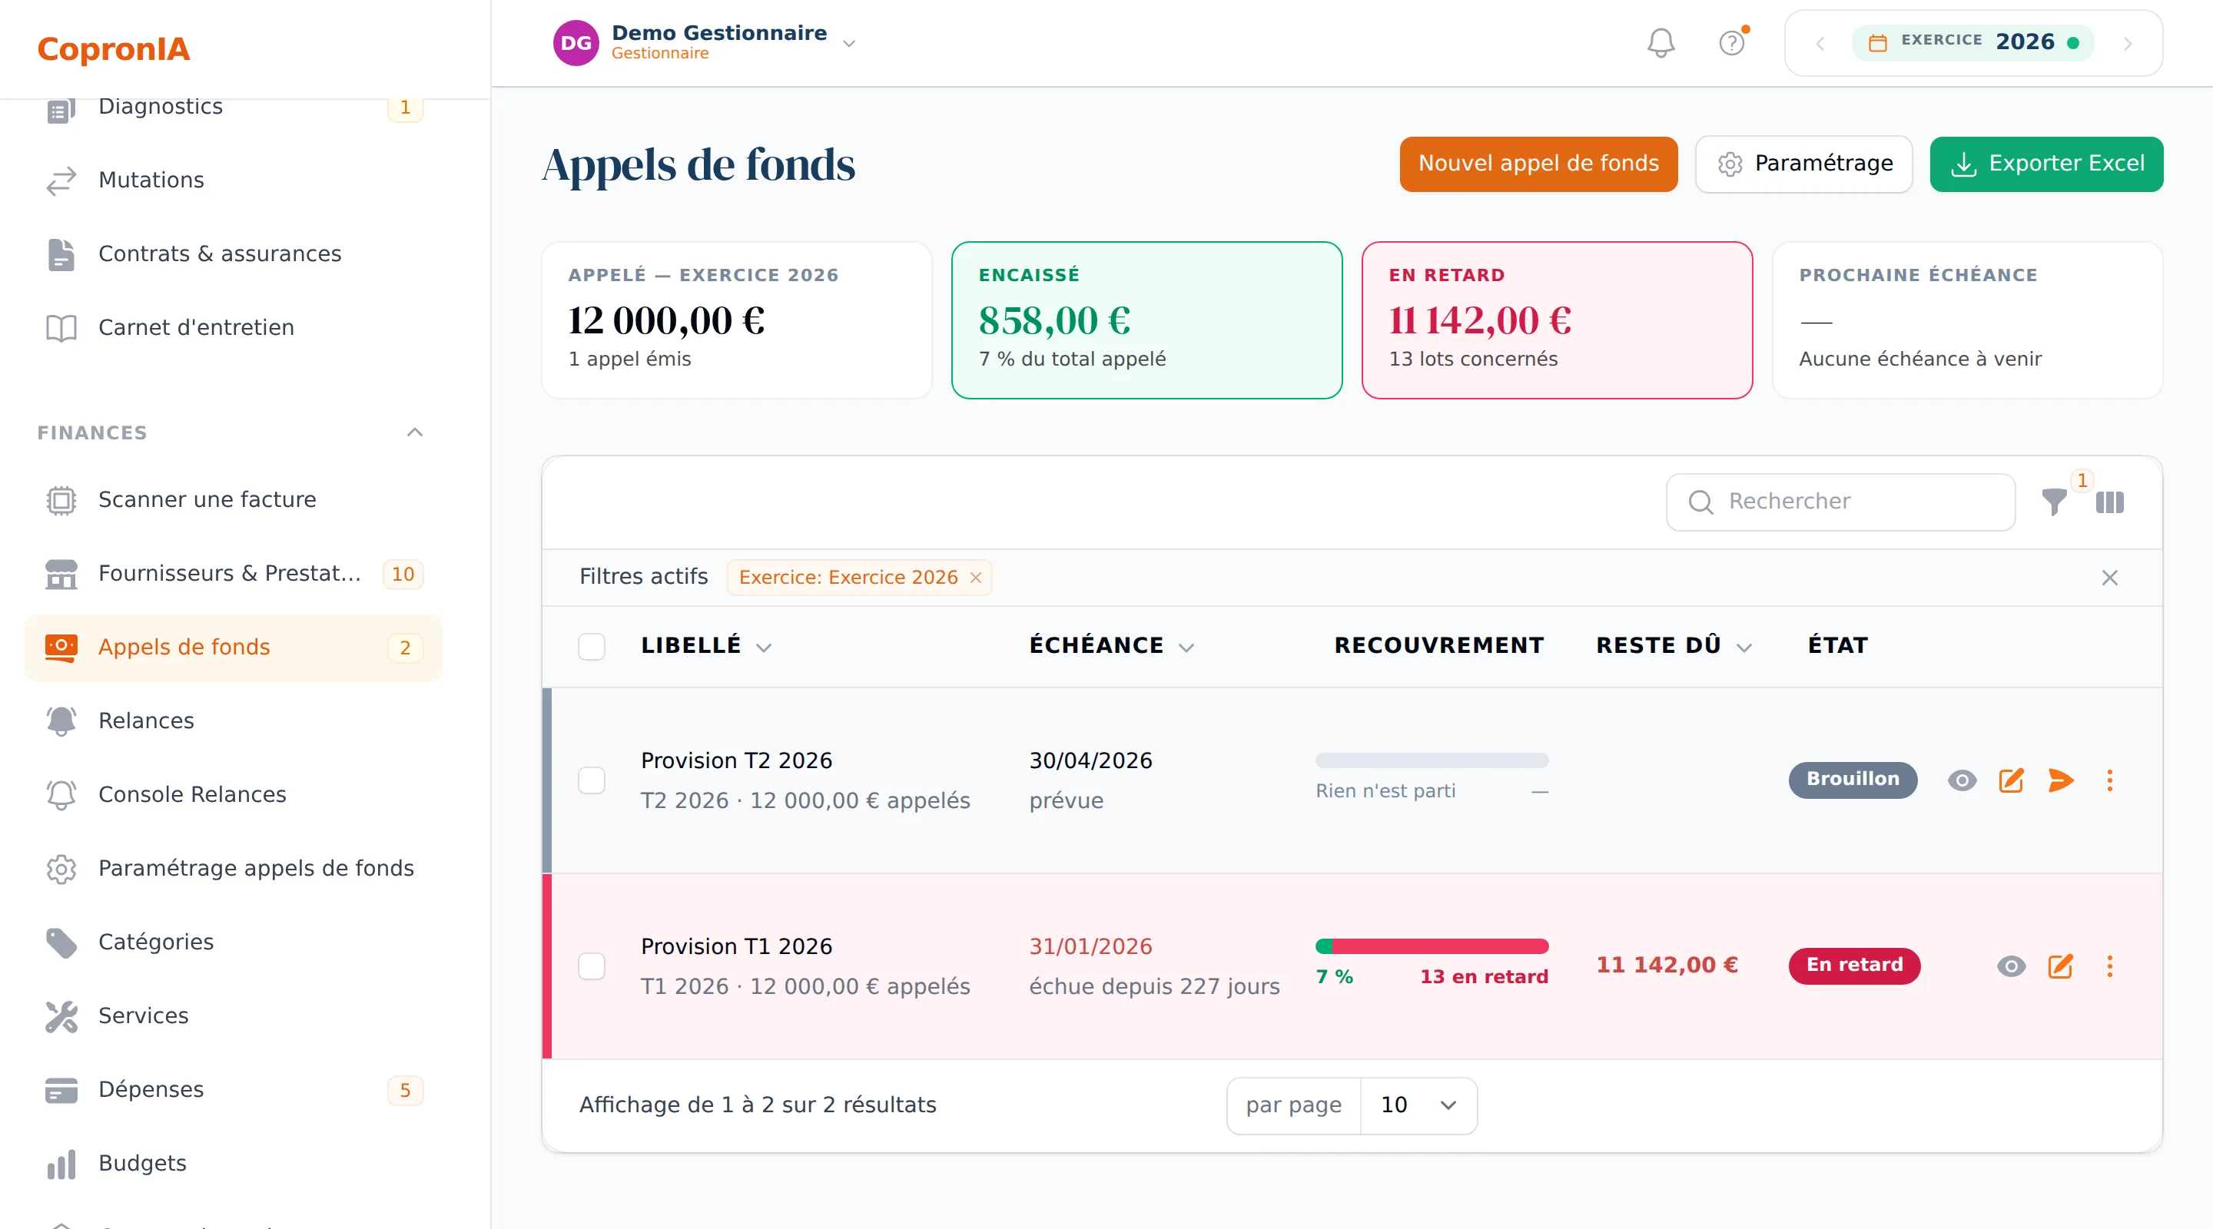This screenshot has height=1229, width=2213.
Task: Edit Provision T2 2026 with pencil icon
Action: pos(2011,780)
